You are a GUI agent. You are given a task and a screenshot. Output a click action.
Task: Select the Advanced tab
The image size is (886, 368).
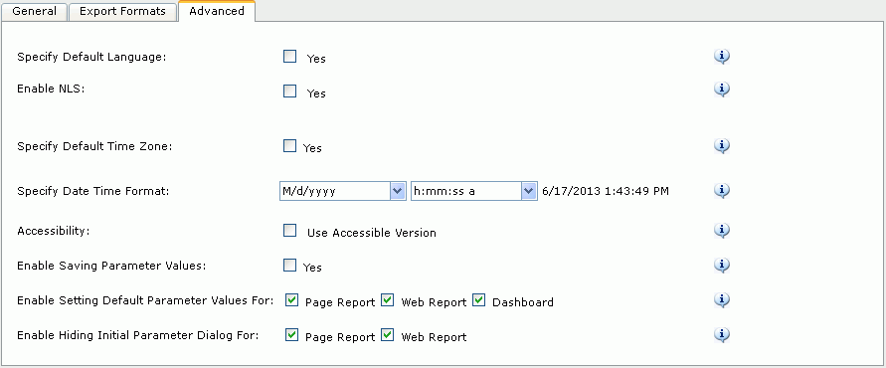(217, 11)
